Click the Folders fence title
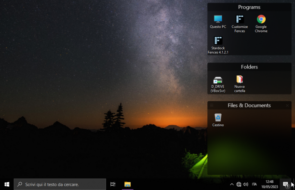 click(249, 67)
